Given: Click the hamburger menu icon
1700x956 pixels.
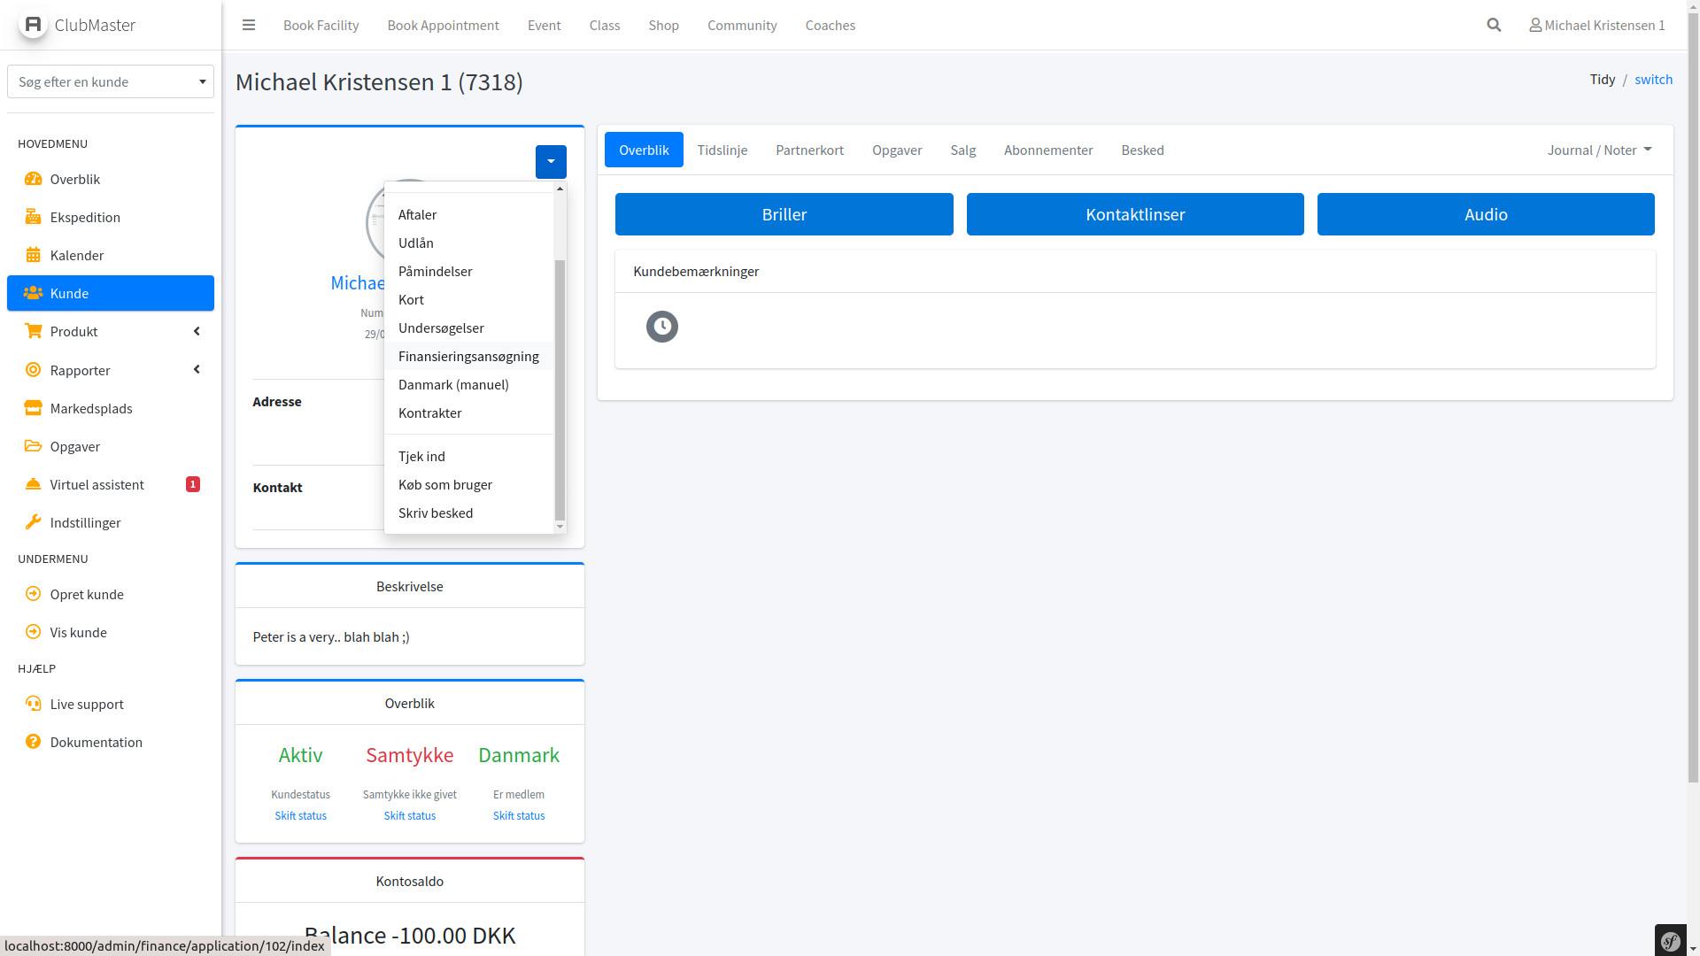Looking at the screenshot, I should tap(249, 25).
